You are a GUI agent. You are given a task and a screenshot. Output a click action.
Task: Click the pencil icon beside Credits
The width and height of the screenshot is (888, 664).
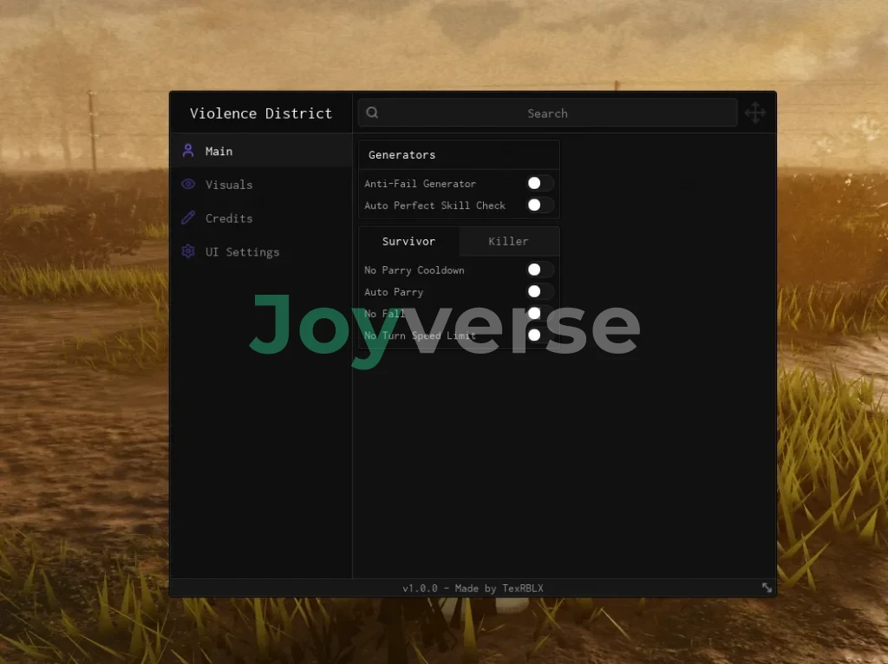(188, 218)
